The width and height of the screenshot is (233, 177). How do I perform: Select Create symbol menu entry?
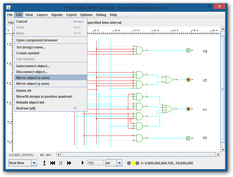coord(51,53)
